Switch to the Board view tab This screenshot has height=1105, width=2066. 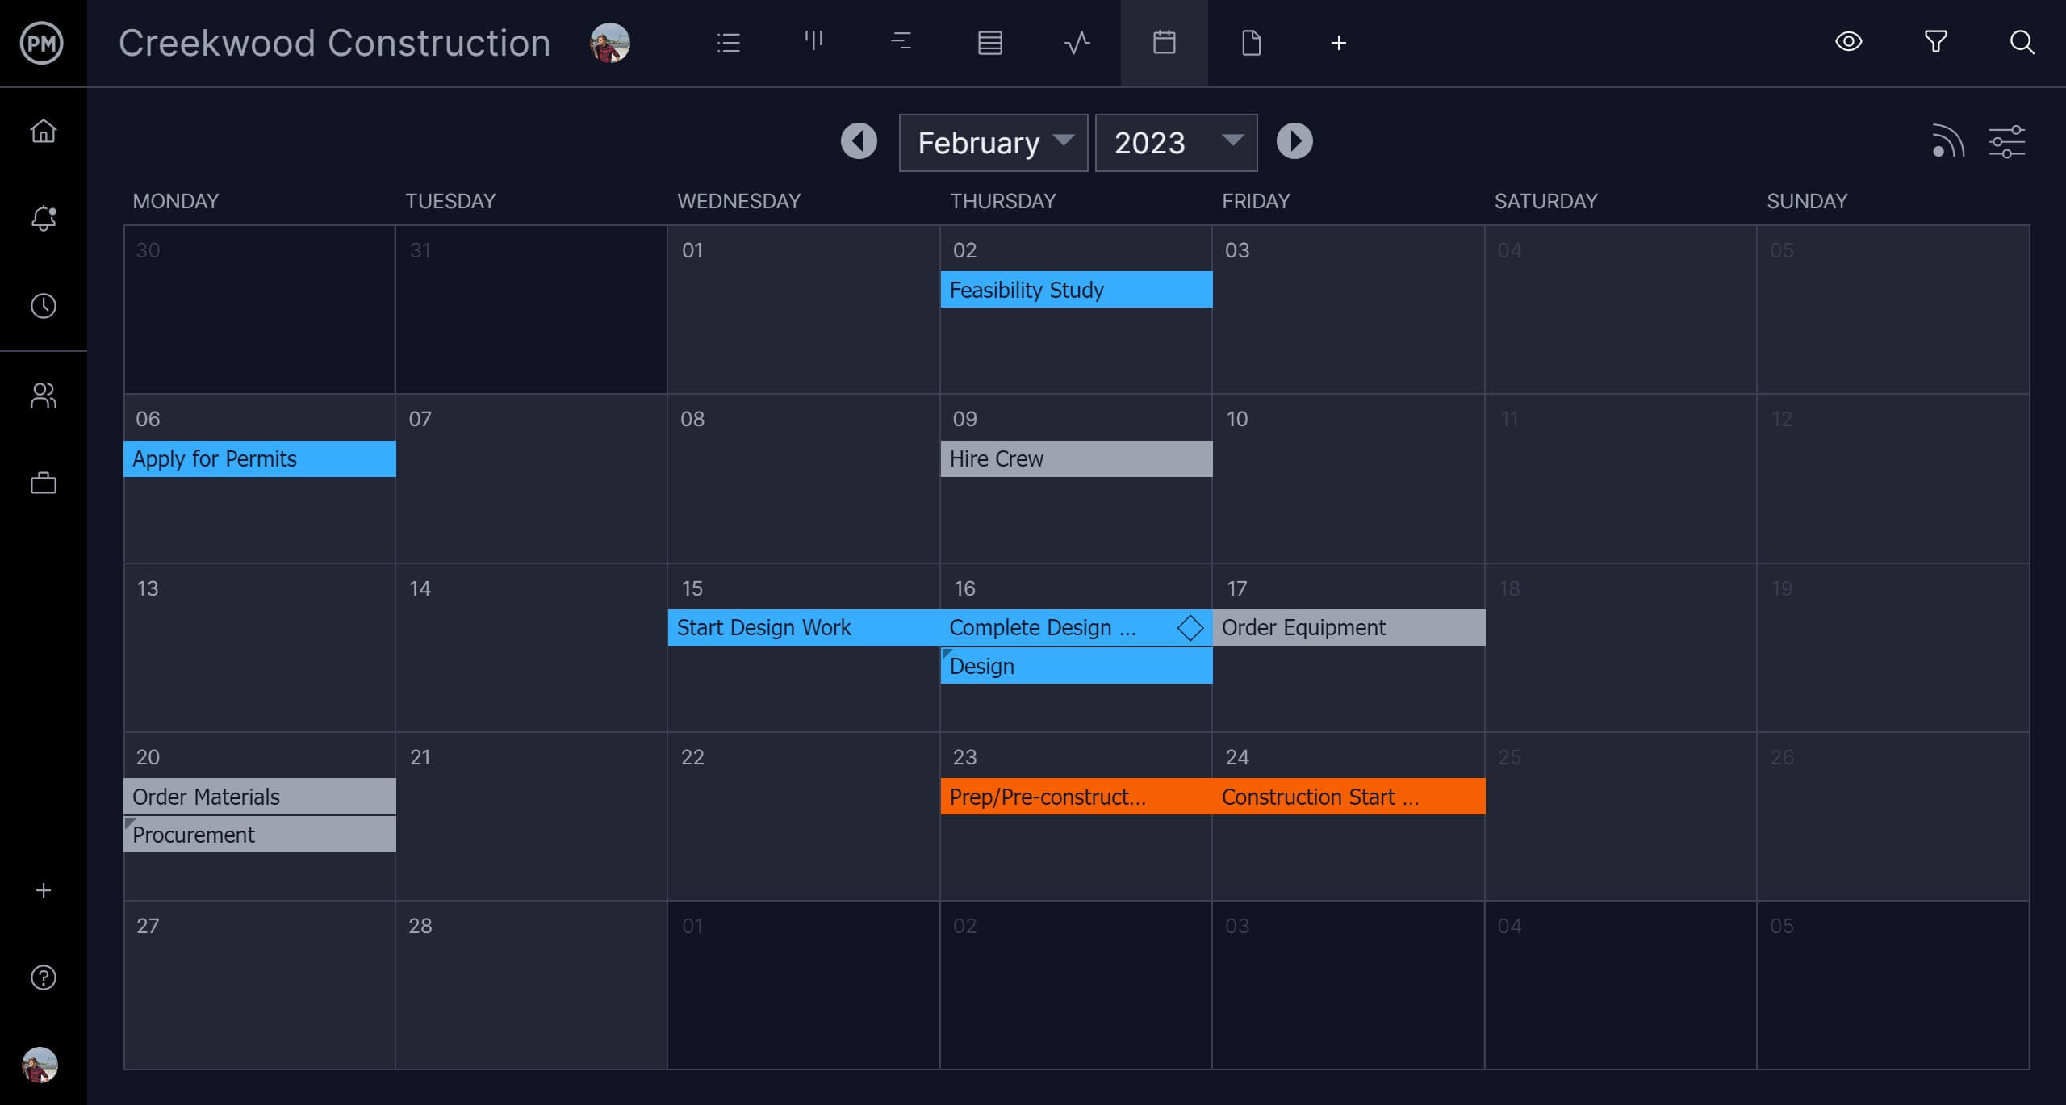[814, 41]
